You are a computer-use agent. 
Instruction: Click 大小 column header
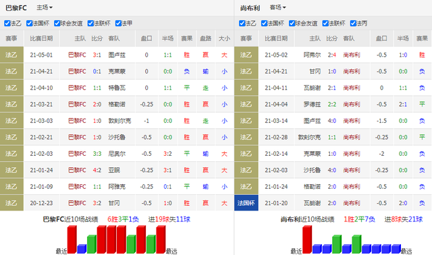[224, 38]
